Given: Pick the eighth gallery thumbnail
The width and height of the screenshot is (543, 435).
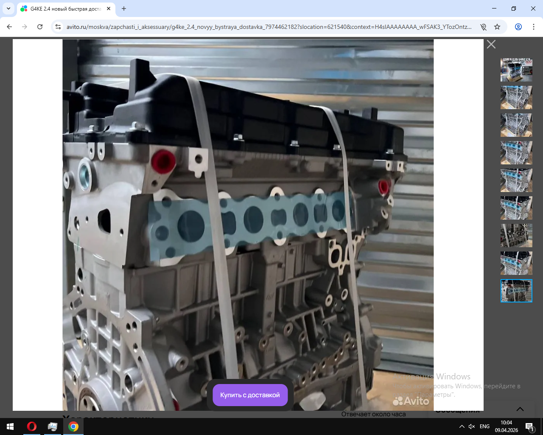Looking at the screenshot, I should 516,263.
